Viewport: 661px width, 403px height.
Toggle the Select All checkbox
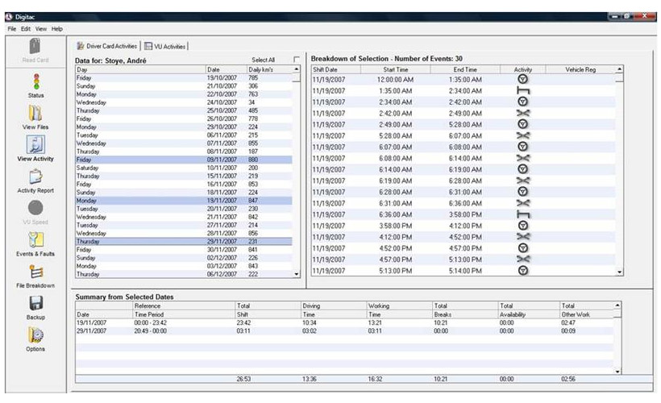point(297,60)
